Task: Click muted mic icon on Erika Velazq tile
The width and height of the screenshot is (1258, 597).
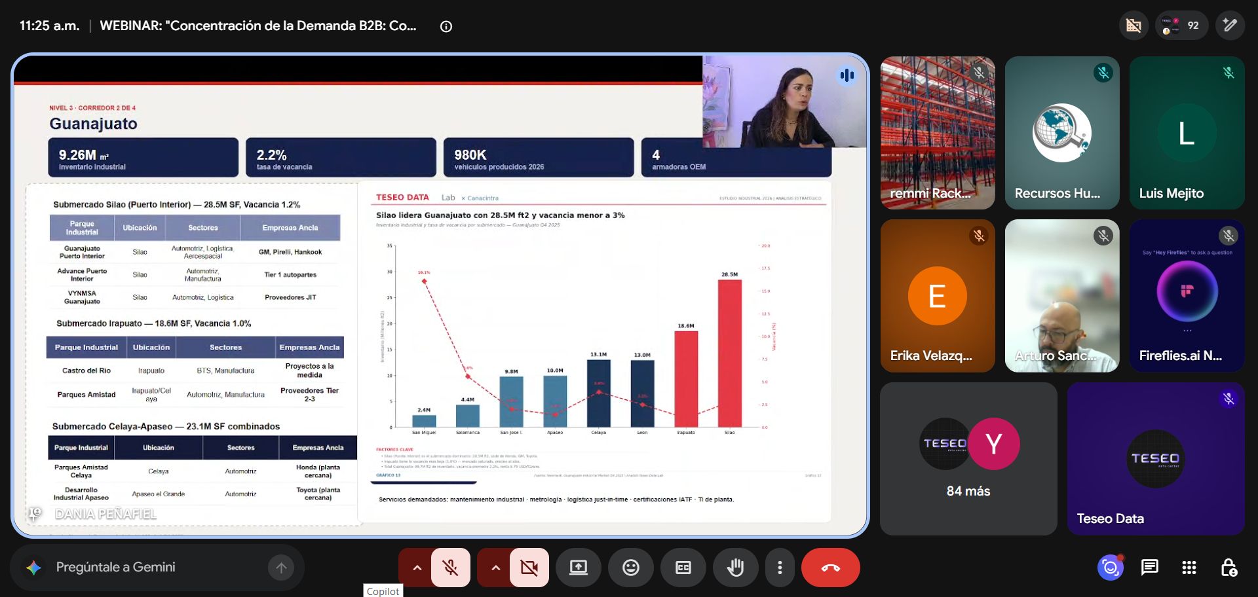Action: [979, 236]
